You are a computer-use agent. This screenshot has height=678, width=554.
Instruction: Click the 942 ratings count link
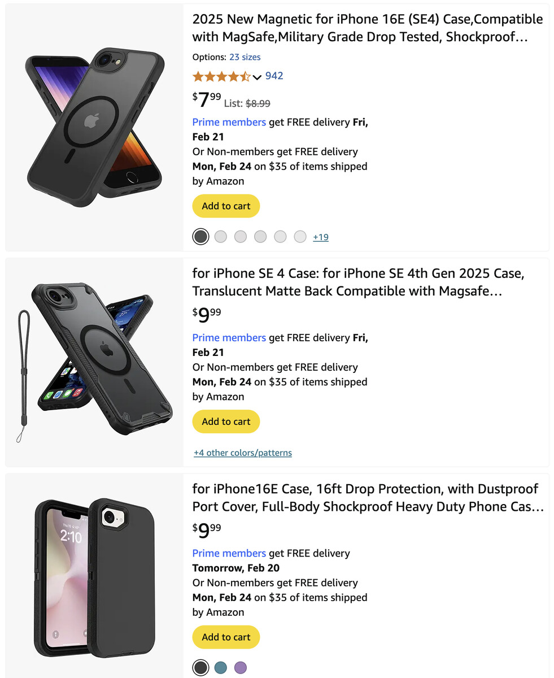274,76
